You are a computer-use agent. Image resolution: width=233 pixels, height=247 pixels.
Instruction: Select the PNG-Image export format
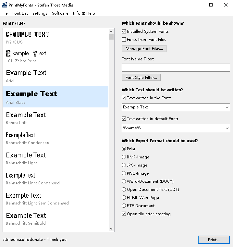124,173
